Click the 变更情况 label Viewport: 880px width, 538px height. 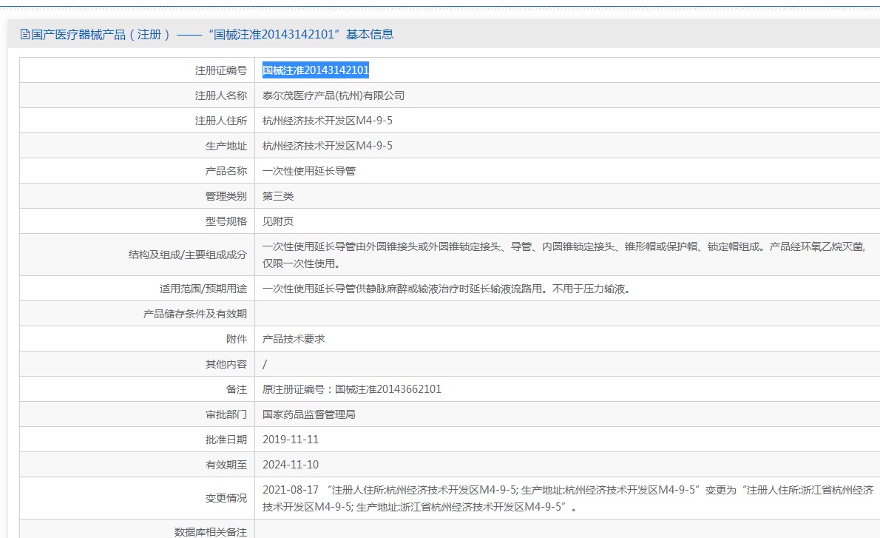[x=226, y=498]
